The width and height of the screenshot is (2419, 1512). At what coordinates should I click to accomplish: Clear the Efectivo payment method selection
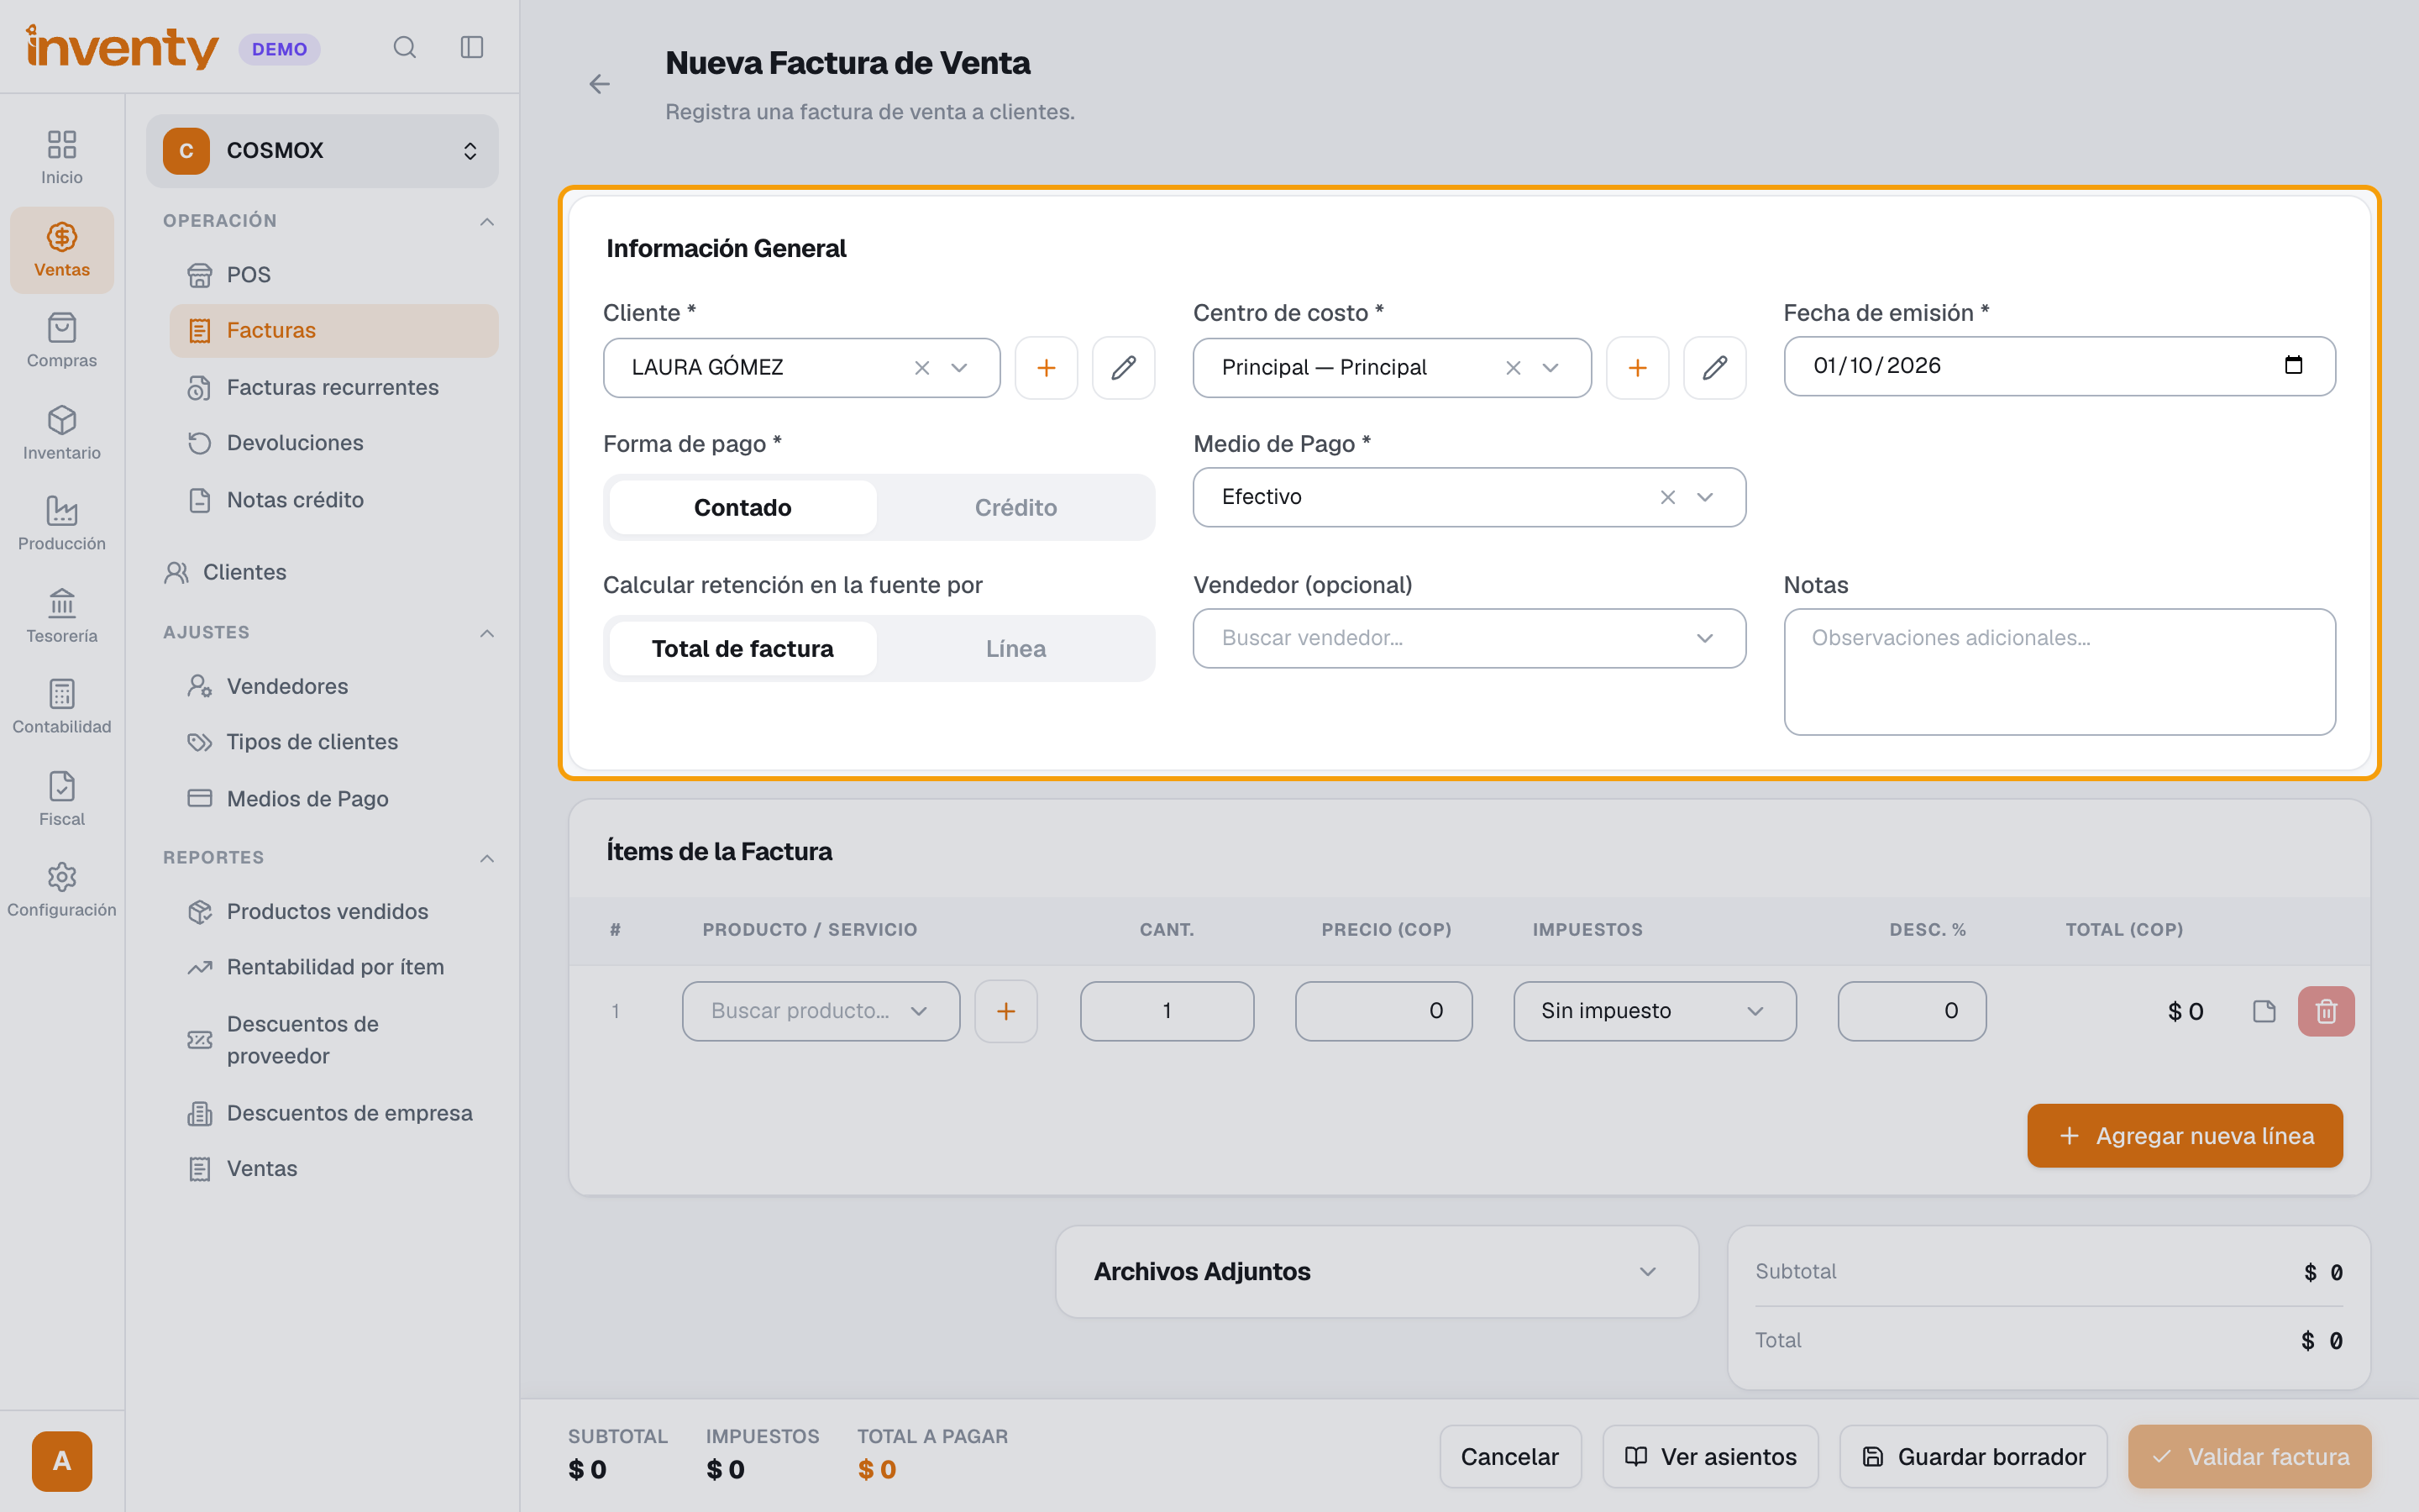[x=1667, y=497]
